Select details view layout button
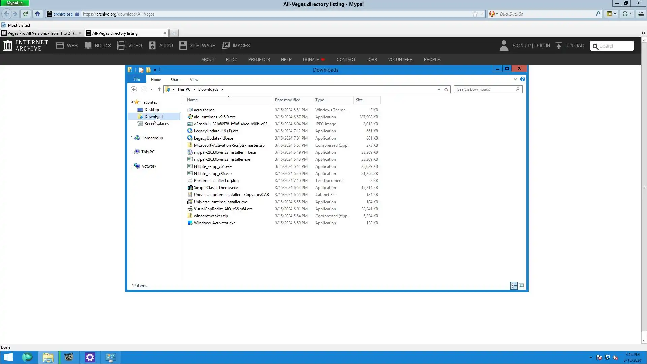 [x=514, y=286]
